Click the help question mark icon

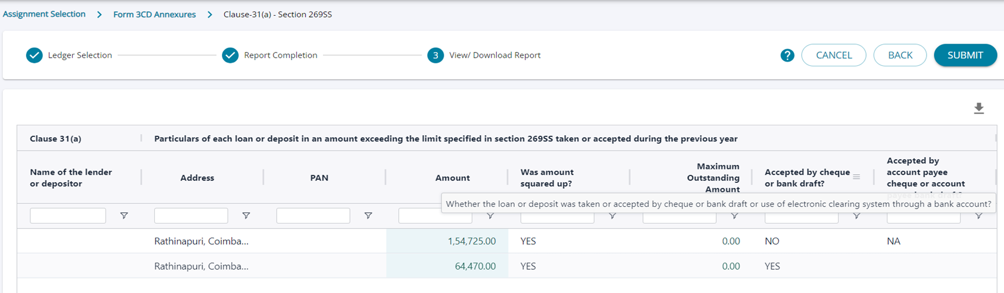(787, 55)
